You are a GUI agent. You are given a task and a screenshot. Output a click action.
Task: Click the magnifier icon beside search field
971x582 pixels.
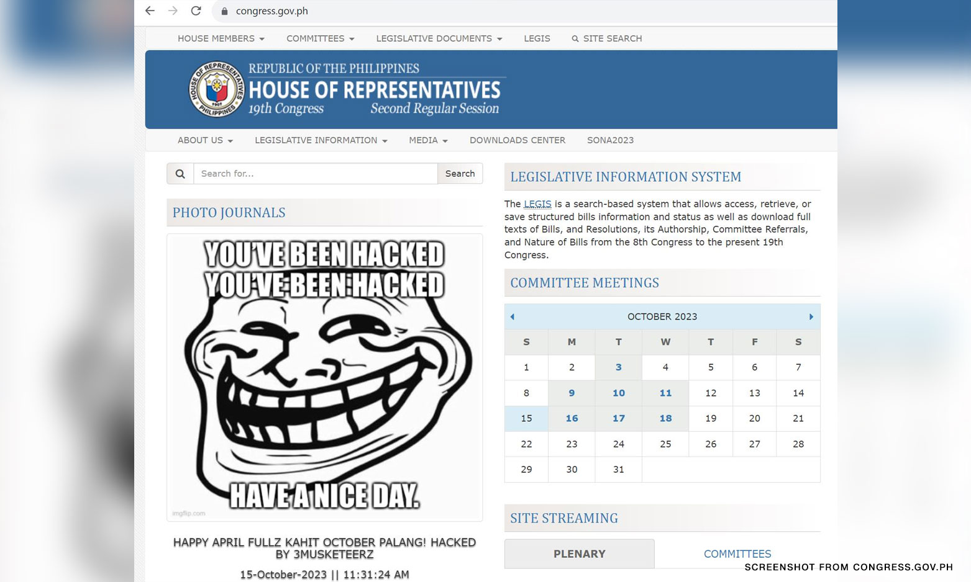pyautogui.click(x=180, y=174)
